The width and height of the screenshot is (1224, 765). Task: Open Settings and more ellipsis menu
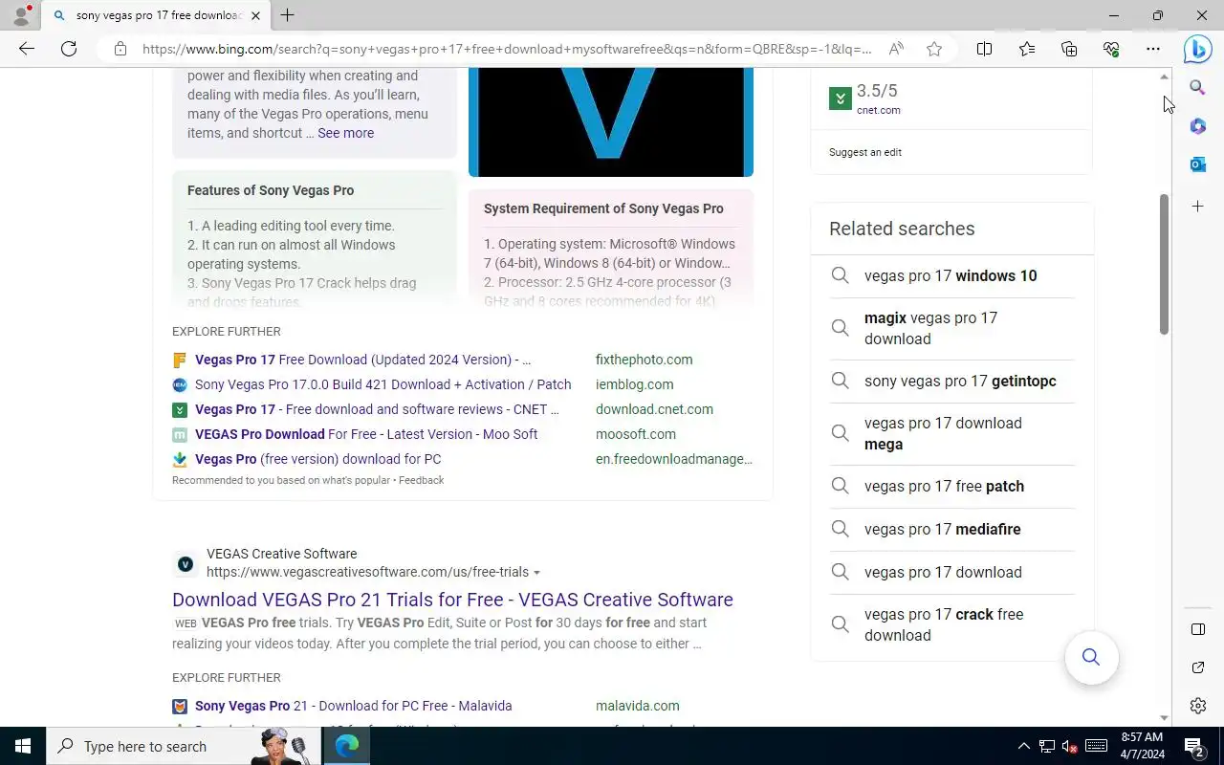pyautogui.click(x=1153, y=49)
